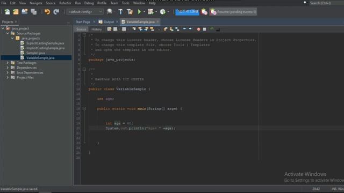Select ExplicitCastingSample.java in project tree

click(x=45, y=43)
